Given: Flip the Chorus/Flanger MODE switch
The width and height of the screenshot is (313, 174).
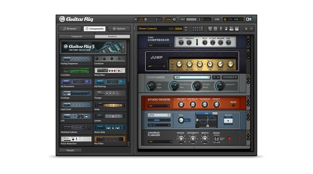Looking at the screenshot, I should coord(216,139).
